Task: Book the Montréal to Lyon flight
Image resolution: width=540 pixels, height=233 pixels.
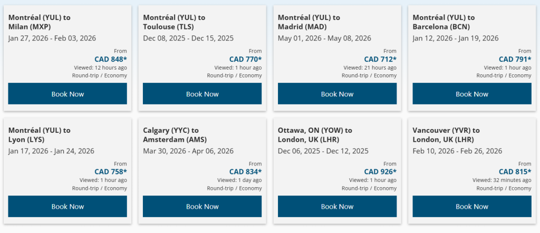Action: [67, 207]
